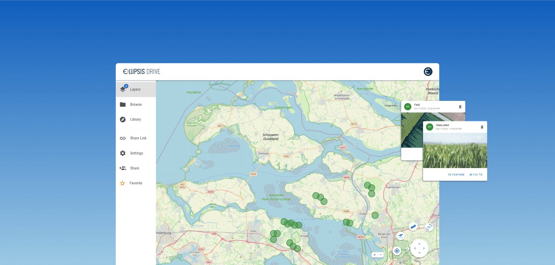
Task: Click the Ellipsis Drive account logo icon
Action: 428,72
